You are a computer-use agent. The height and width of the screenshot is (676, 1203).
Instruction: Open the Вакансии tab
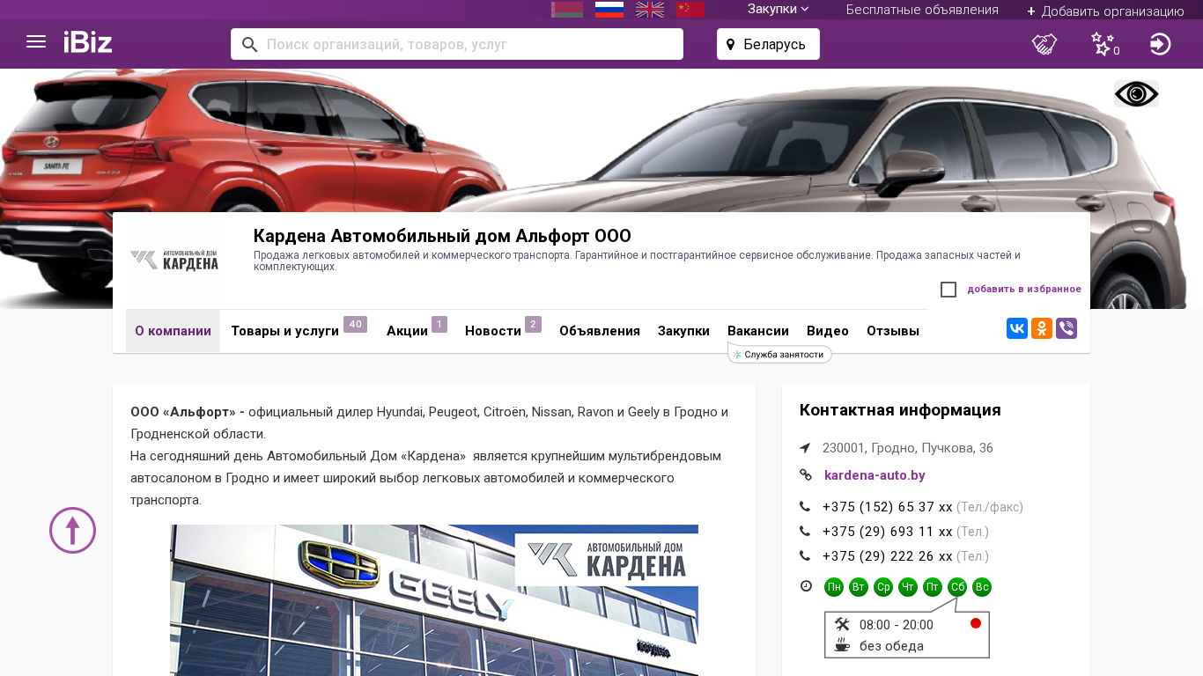pos(758,331)
